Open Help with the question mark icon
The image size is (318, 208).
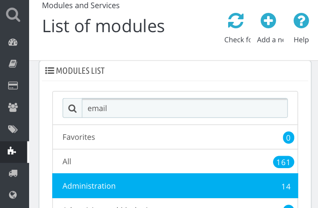[x=301, y=21]
